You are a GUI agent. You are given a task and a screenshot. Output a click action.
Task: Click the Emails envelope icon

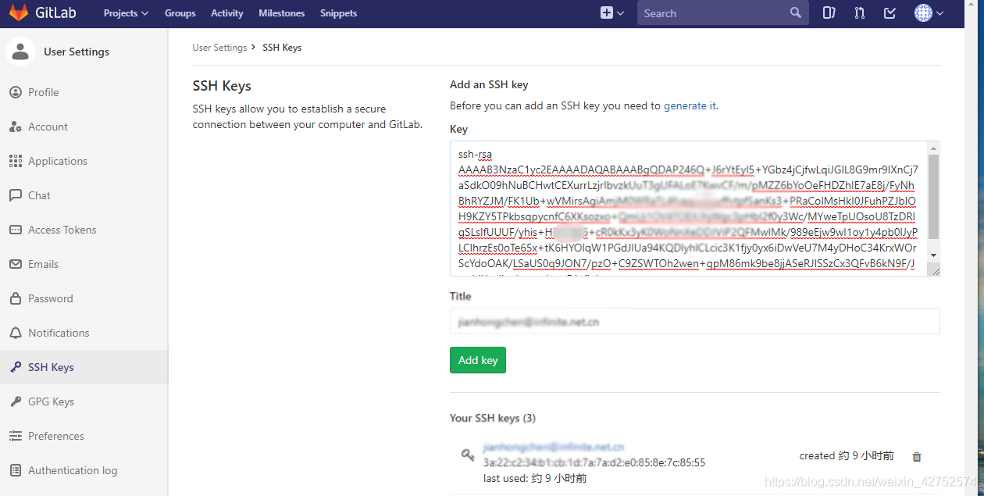pyautogui.click(x=16, y=264)
